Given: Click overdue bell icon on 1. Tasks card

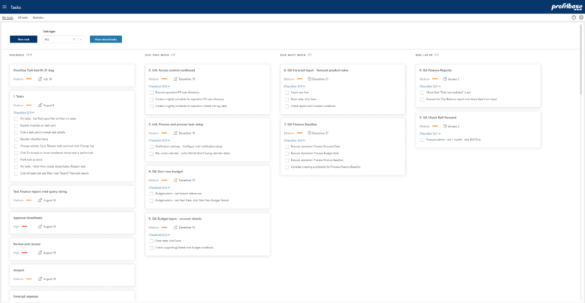Looking at the screenshot, I should pyautogui.click(x=40, y=106).
